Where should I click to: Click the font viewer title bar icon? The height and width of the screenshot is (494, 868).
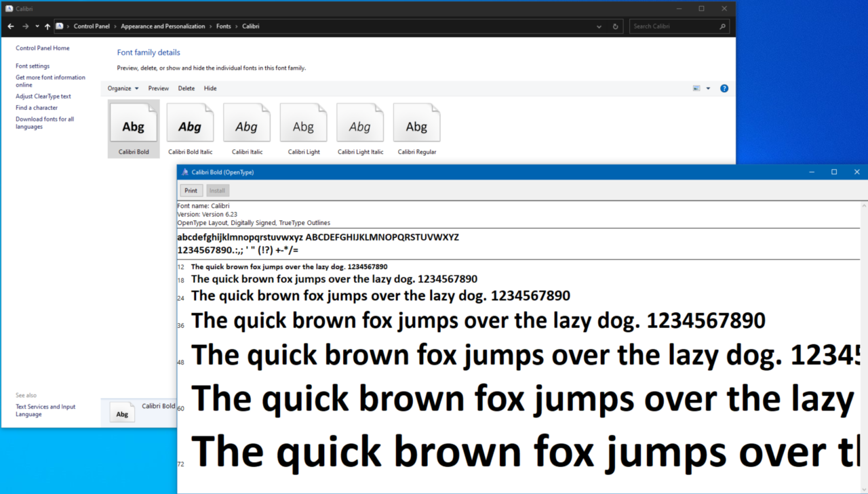click(x=185, y=172)
